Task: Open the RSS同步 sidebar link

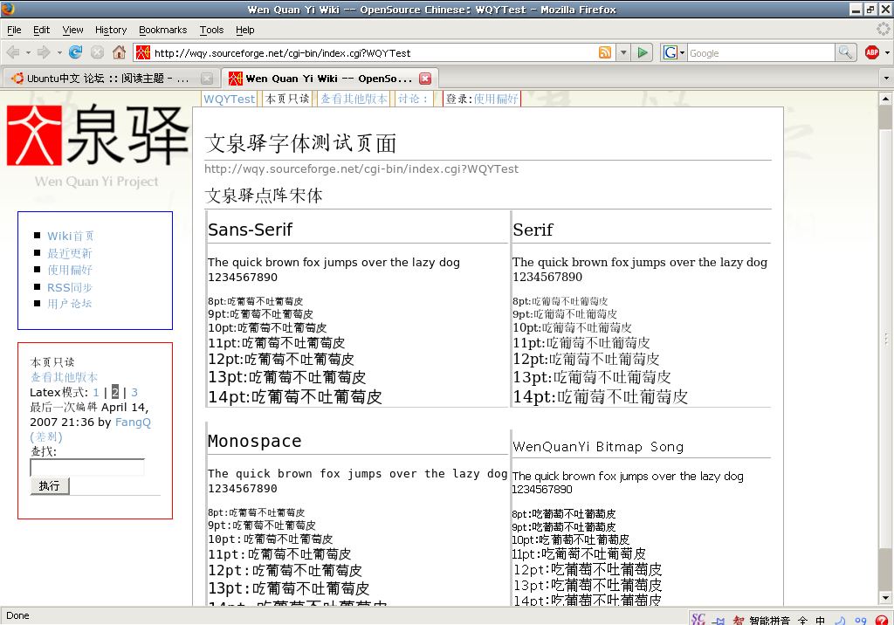Action: [70, 287]
